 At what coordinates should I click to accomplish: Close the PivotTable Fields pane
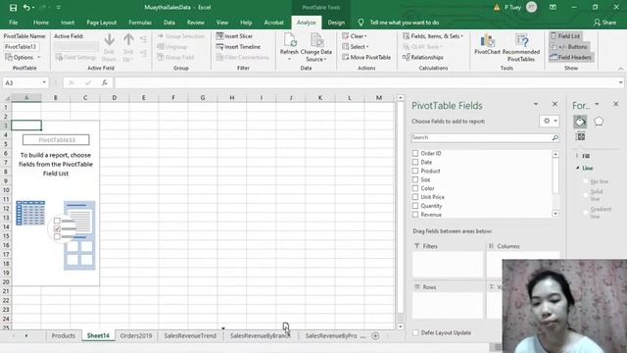click(555, 104)
